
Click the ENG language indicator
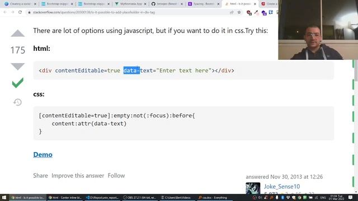click(323, 198)
